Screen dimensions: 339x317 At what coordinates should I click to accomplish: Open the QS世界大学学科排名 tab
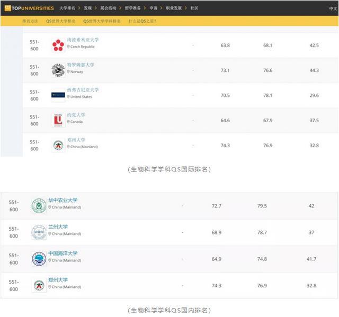pos(102,21)
